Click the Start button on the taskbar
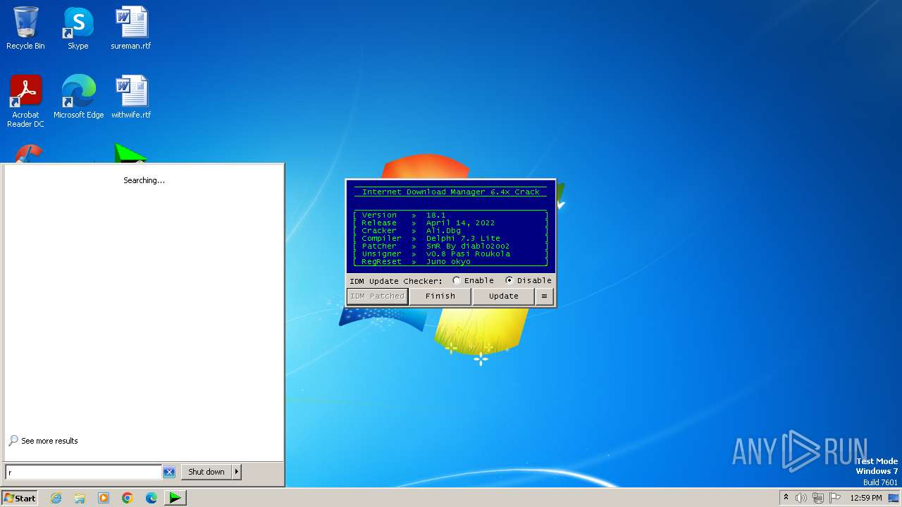Viewport: 902px width, 507px height. [x=20, y=498]
